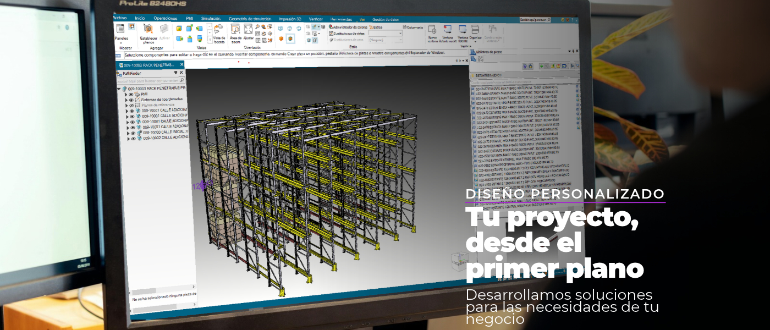This screenshot has height=330, width=770.
Task: Click Sustituciones de vistas
Action: 346,34
